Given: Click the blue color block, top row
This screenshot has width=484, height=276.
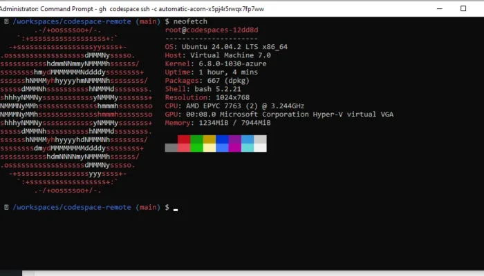Looking at the screenshot, I should (222, 139).
